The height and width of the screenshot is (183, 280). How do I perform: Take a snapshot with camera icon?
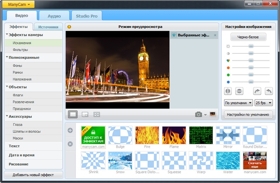point(199,115)
